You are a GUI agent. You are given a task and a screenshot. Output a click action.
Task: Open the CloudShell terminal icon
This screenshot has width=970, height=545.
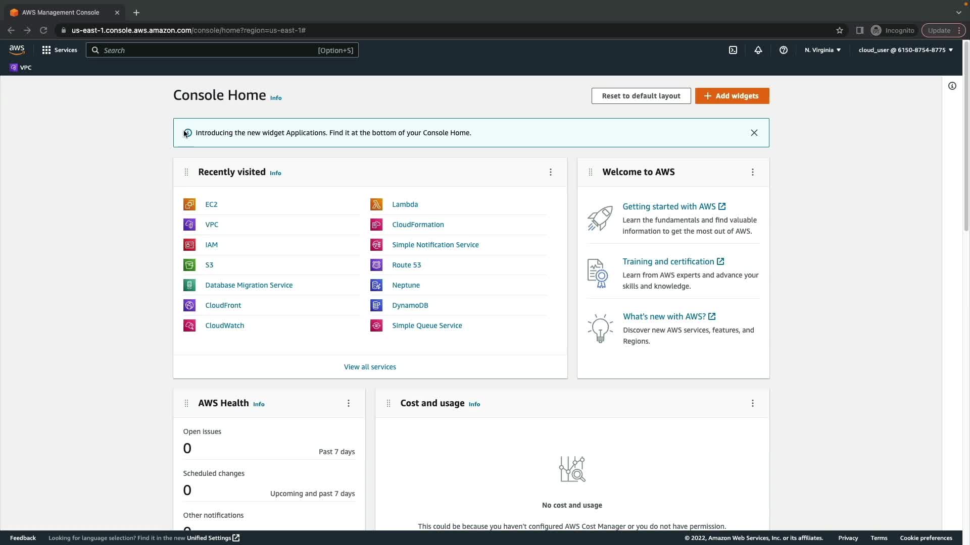click(x=733, y=50)
